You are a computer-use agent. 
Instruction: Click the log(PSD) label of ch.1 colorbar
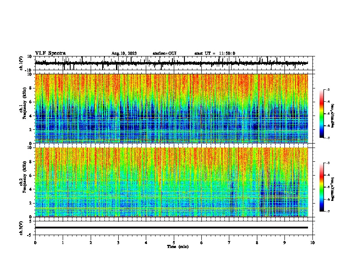[332, 116]
